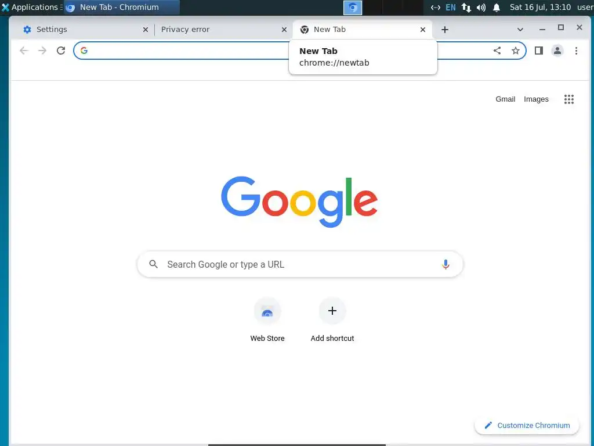Bookmark this tab with star icon
Screen dimensions: 594x446
516,51
